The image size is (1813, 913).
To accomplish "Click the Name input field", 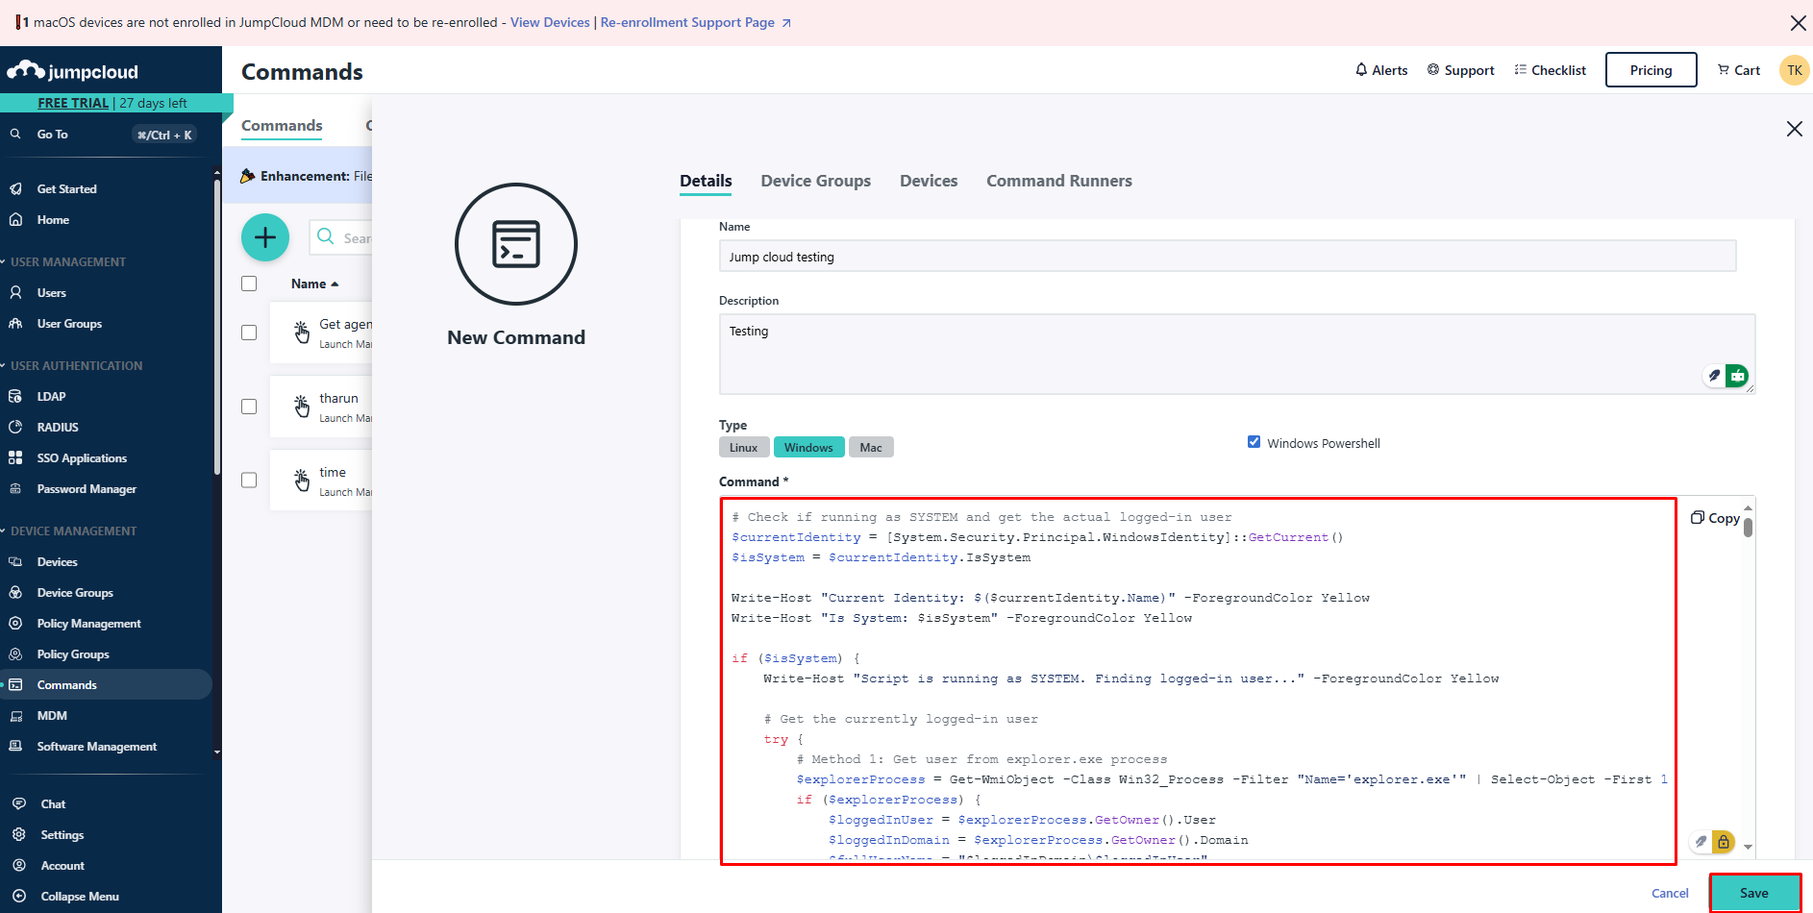I will [x=1228, y=257].
